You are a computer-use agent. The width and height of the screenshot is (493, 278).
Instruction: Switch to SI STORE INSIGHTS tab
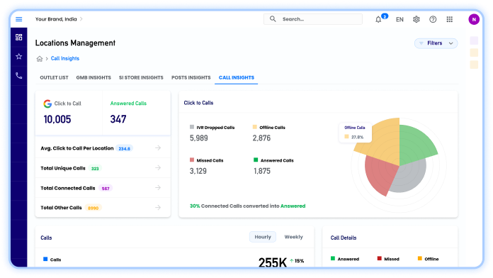click(141, 77)
